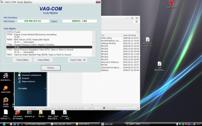Click the Części field showing 0000SG 1360
This screenshot has width=202, height=126.
click(x=79, y=21)
